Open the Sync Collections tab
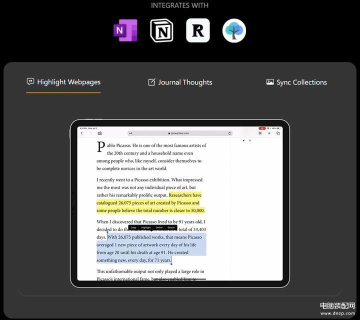The height and width of the screenshot is (320, 360). (x=296, y=82)
